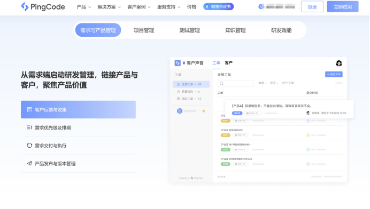Select 需求优先级及排期 feature item
This screenshot has width=370, height=209.
(x=78, y=127)
